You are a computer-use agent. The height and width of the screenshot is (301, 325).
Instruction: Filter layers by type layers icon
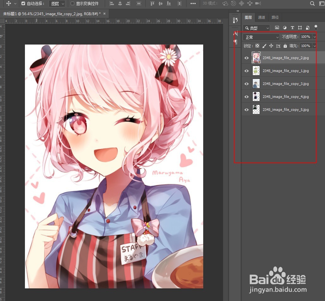tap(292, 27)
